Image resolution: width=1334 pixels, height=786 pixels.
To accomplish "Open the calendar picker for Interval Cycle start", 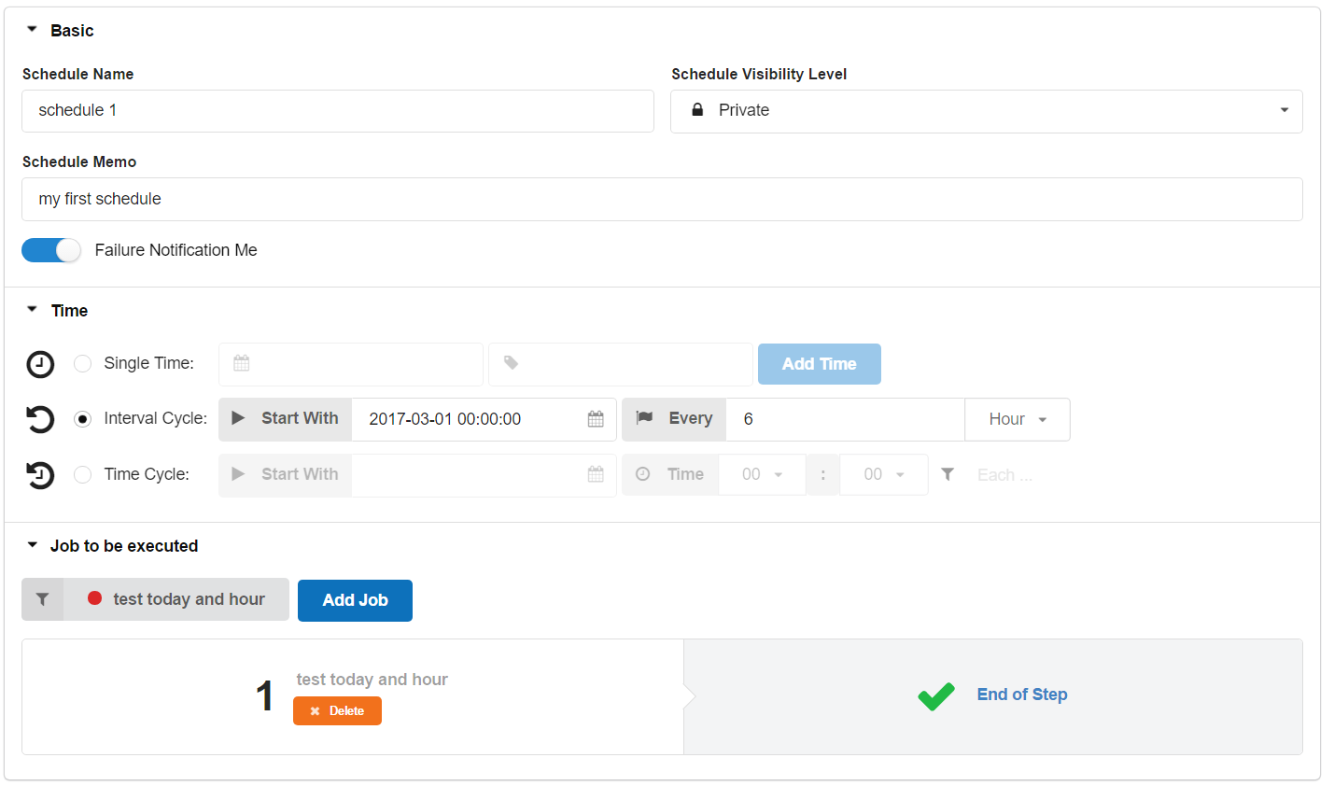I will point(595,419).
